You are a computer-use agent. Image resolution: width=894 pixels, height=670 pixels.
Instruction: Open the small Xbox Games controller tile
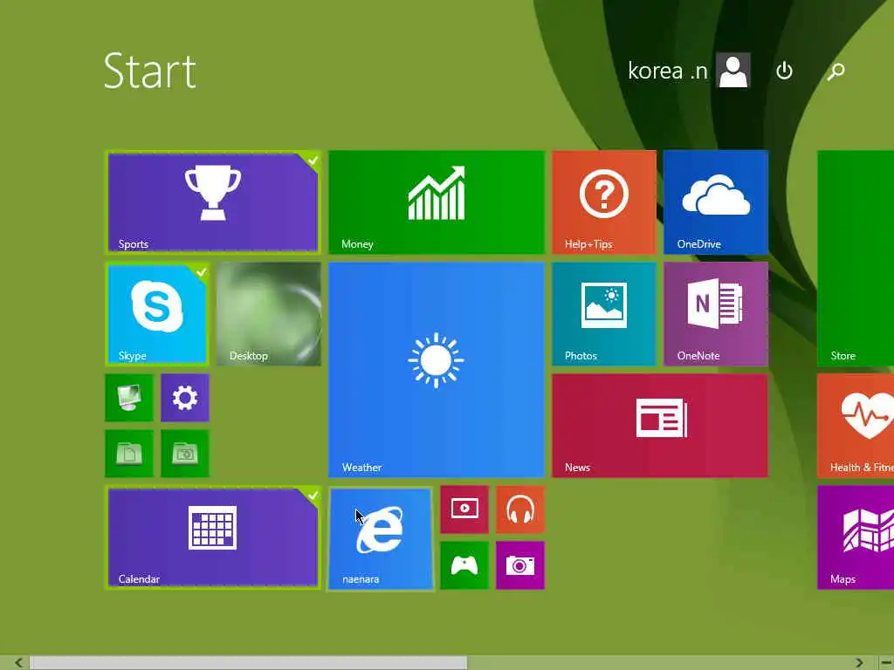[x=464, y=565]
